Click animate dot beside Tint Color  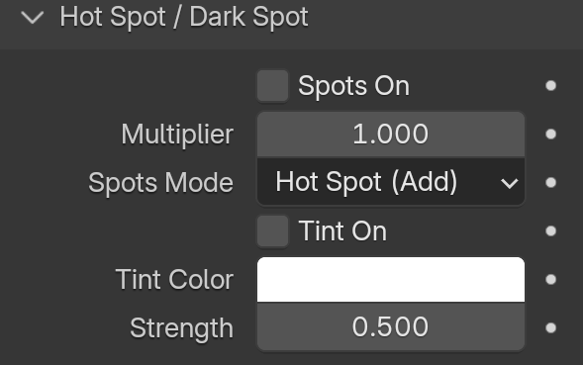tap(550, 280)
